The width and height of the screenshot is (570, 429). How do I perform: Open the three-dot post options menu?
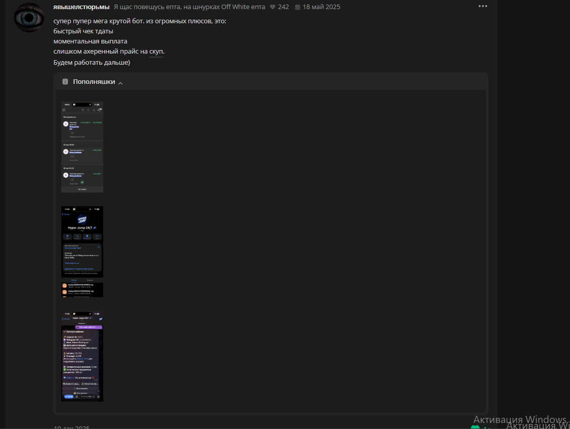pyautogui.click(x=483, y=6)
